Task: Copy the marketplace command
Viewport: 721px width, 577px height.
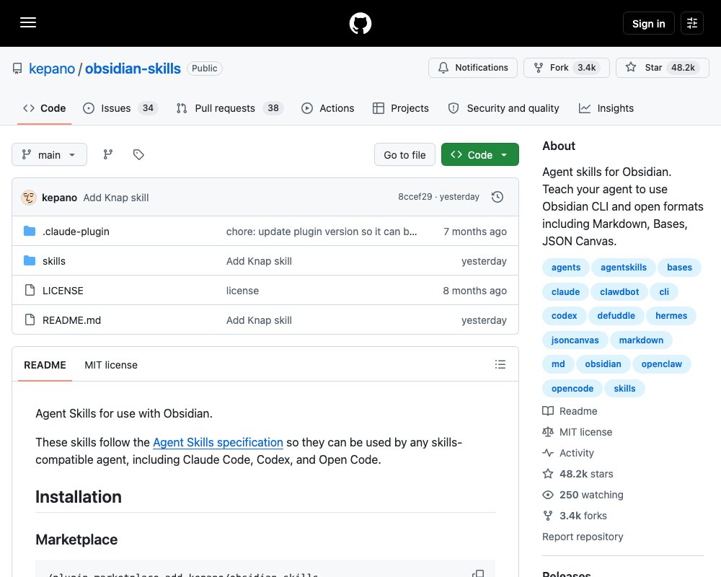Action: 478,573
